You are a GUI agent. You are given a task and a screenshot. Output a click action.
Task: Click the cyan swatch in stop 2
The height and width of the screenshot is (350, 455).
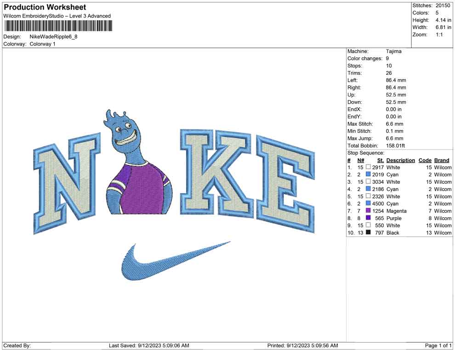368,174
